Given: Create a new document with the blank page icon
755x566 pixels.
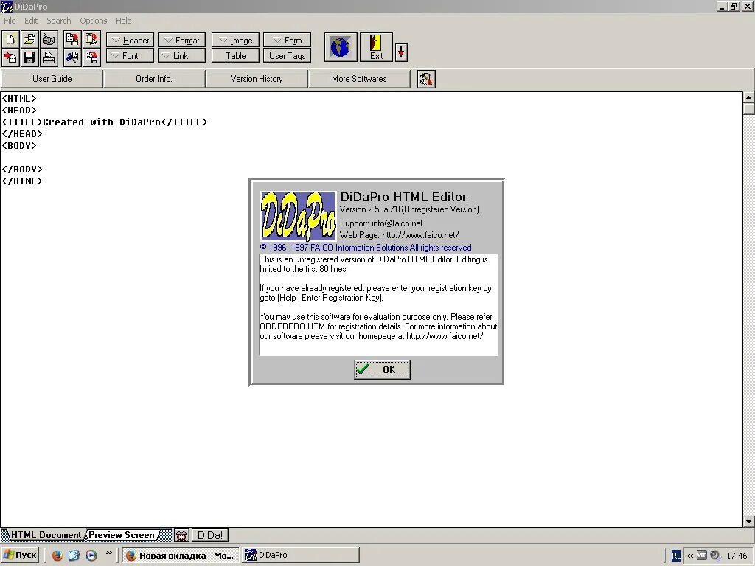Looking at the screenshot, I should pos(10,40).
